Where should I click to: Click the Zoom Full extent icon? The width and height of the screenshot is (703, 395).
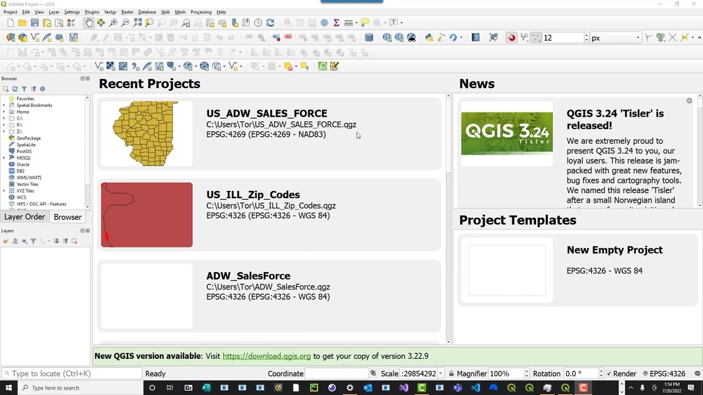coord(137,22)
